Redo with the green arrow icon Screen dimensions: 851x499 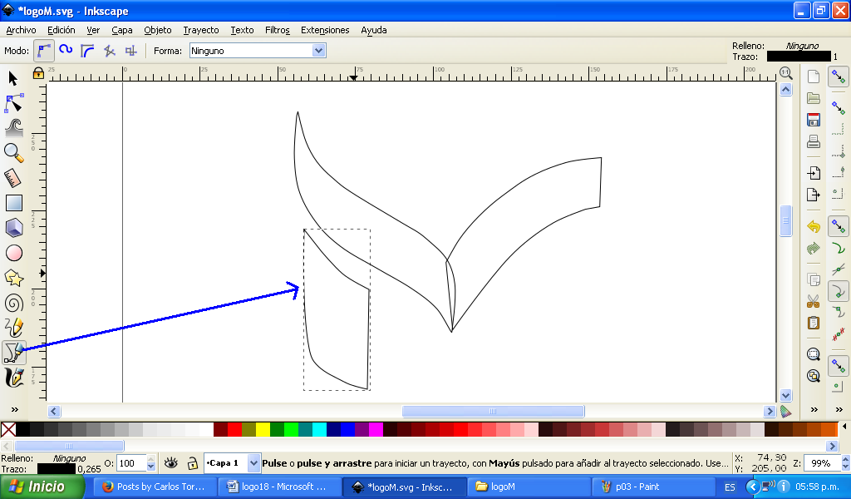click(813, 248)
